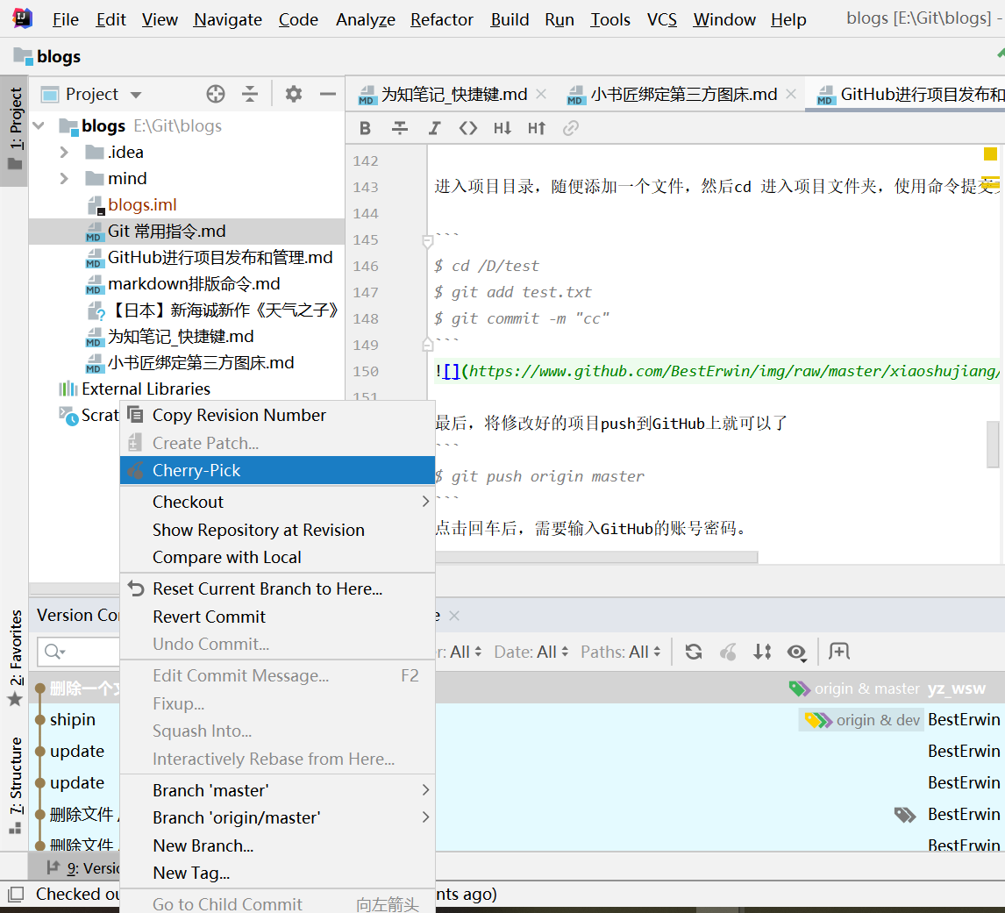Toggle IntelliSort in the log toolbar
Viewport: 1005px width, 913px height.
(x=762, y=652)
